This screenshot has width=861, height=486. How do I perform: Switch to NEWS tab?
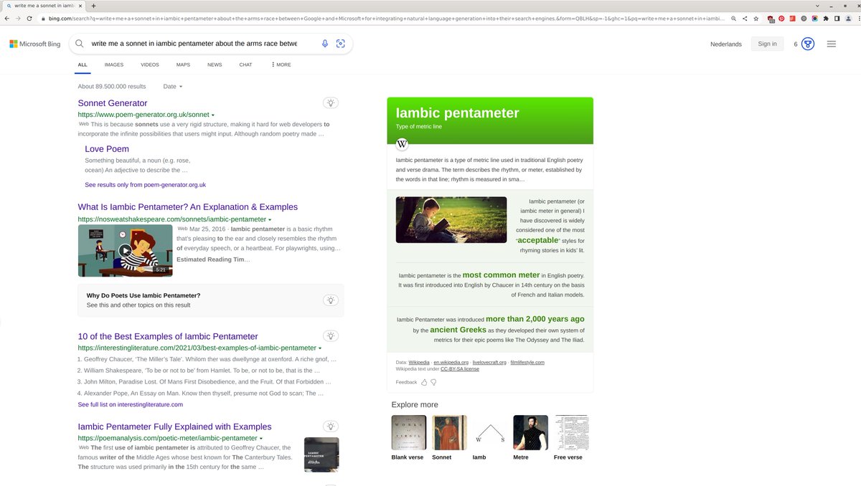tap(215, 65)
